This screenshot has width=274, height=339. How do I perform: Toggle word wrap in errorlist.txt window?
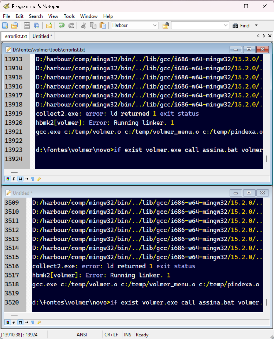coord(14,179)
